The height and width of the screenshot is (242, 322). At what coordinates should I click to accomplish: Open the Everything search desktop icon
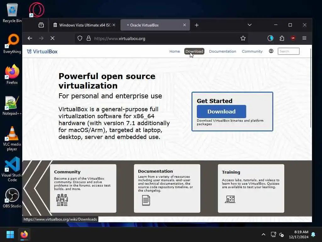[x=12, y=43]
